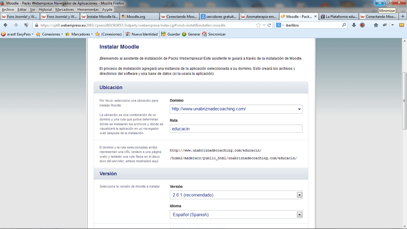Click the (Conexiones) star bookmark item
Screen dimensions: 407x229
(108, 34)
